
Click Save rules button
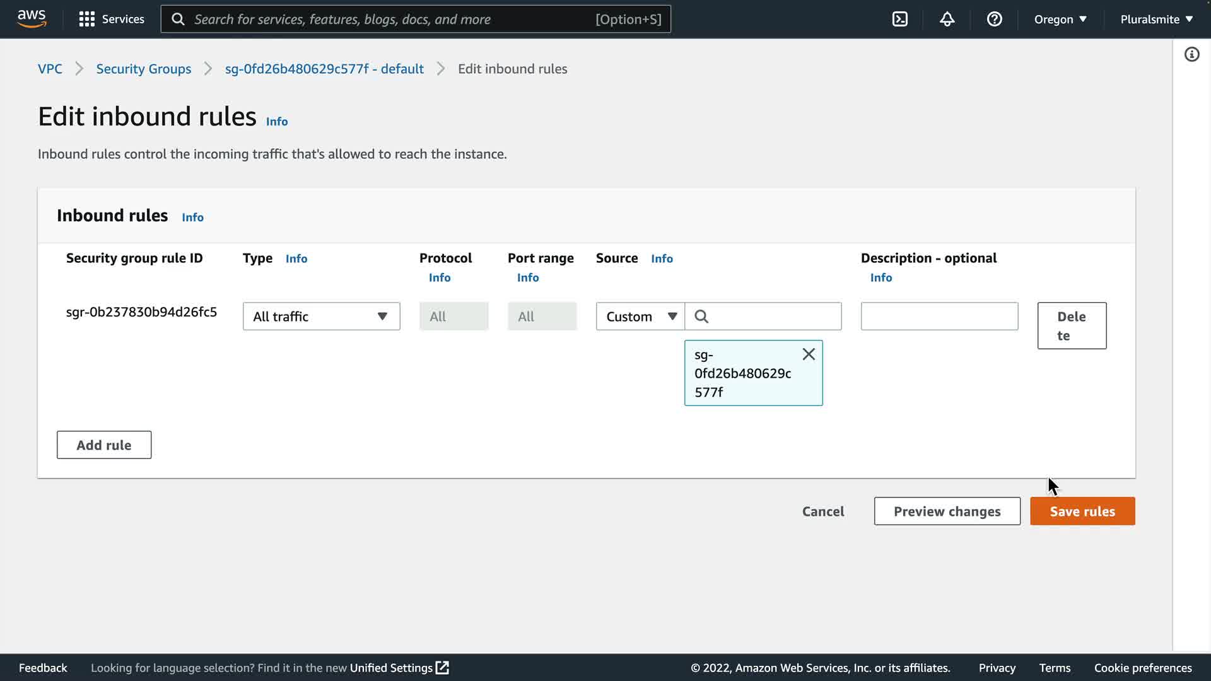[x=1082, y=511]
